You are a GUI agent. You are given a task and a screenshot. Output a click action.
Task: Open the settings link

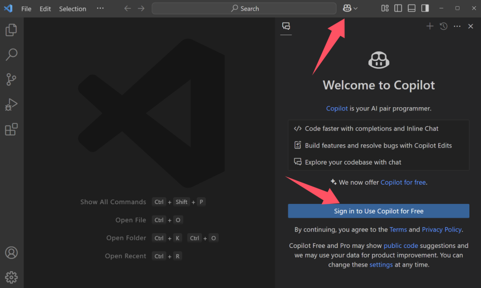[381, 264]
